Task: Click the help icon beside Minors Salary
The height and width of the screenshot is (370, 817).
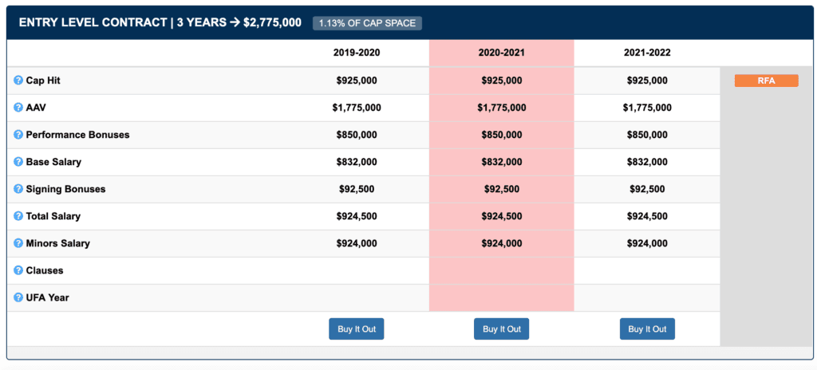Action: (x=18, y=243)
